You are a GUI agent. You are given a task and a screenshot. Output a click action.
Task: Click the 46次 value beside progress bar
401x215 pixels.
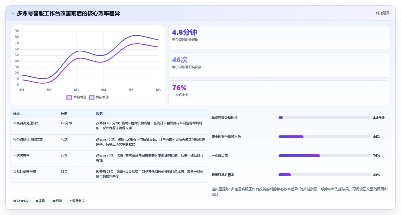coord(377,137)
